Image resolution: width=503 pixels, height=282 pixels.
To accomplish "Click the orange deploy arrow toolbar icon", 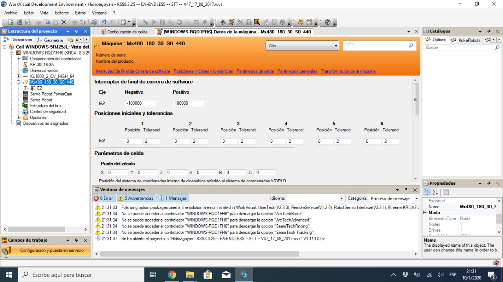I will pyautogui.click(x=301, y=22).
